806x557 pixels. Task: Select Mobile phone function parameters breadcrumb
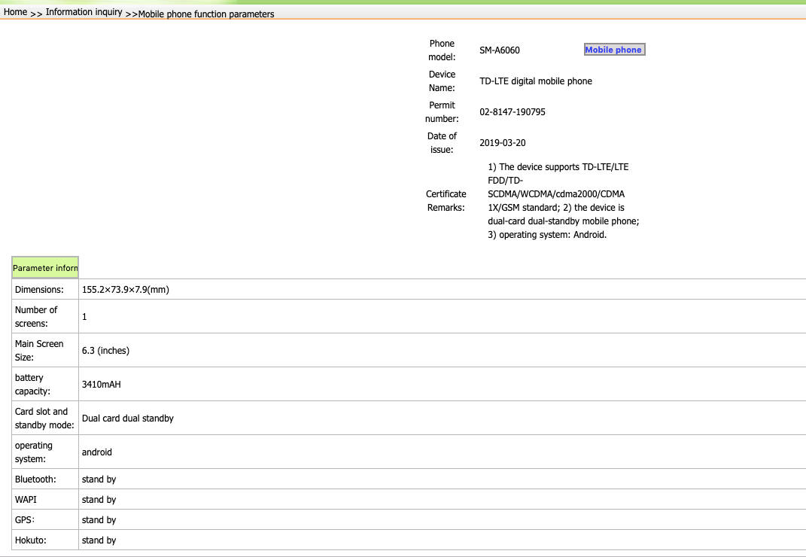[x=206, y=14]
